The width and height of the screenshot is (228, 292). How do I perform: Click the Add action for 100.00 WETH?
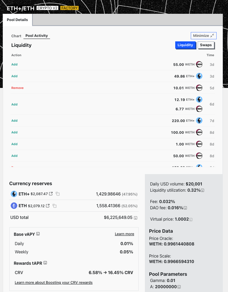point(14,132)
